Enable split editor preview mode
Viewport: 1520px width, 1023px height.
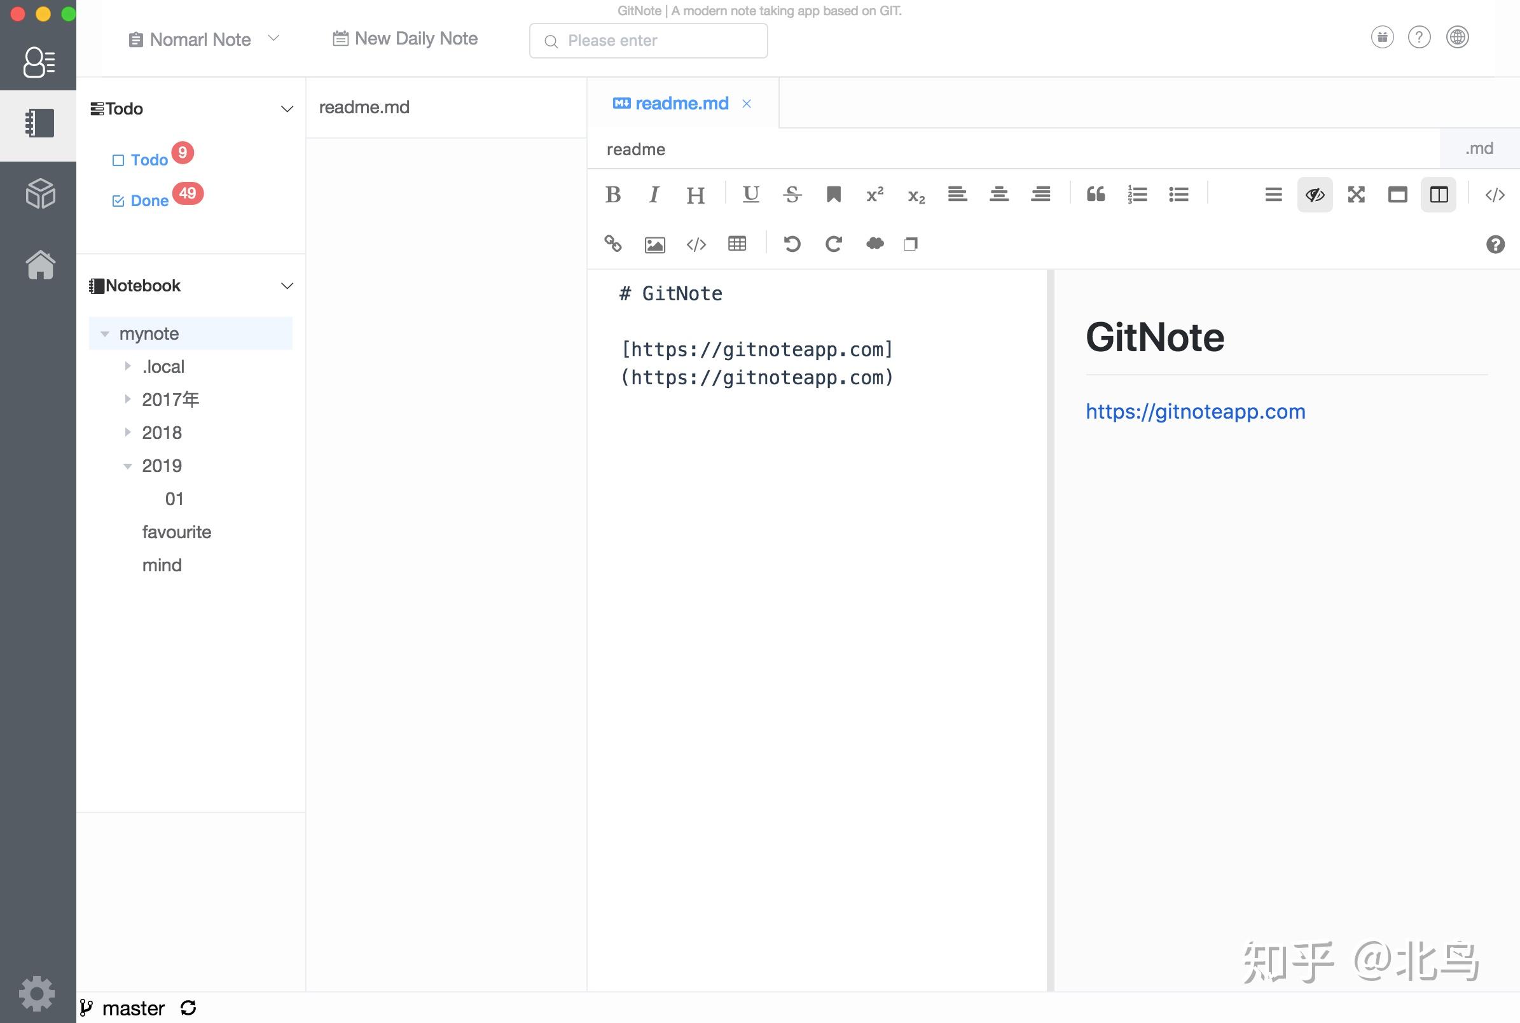[x=1439, y=195]
